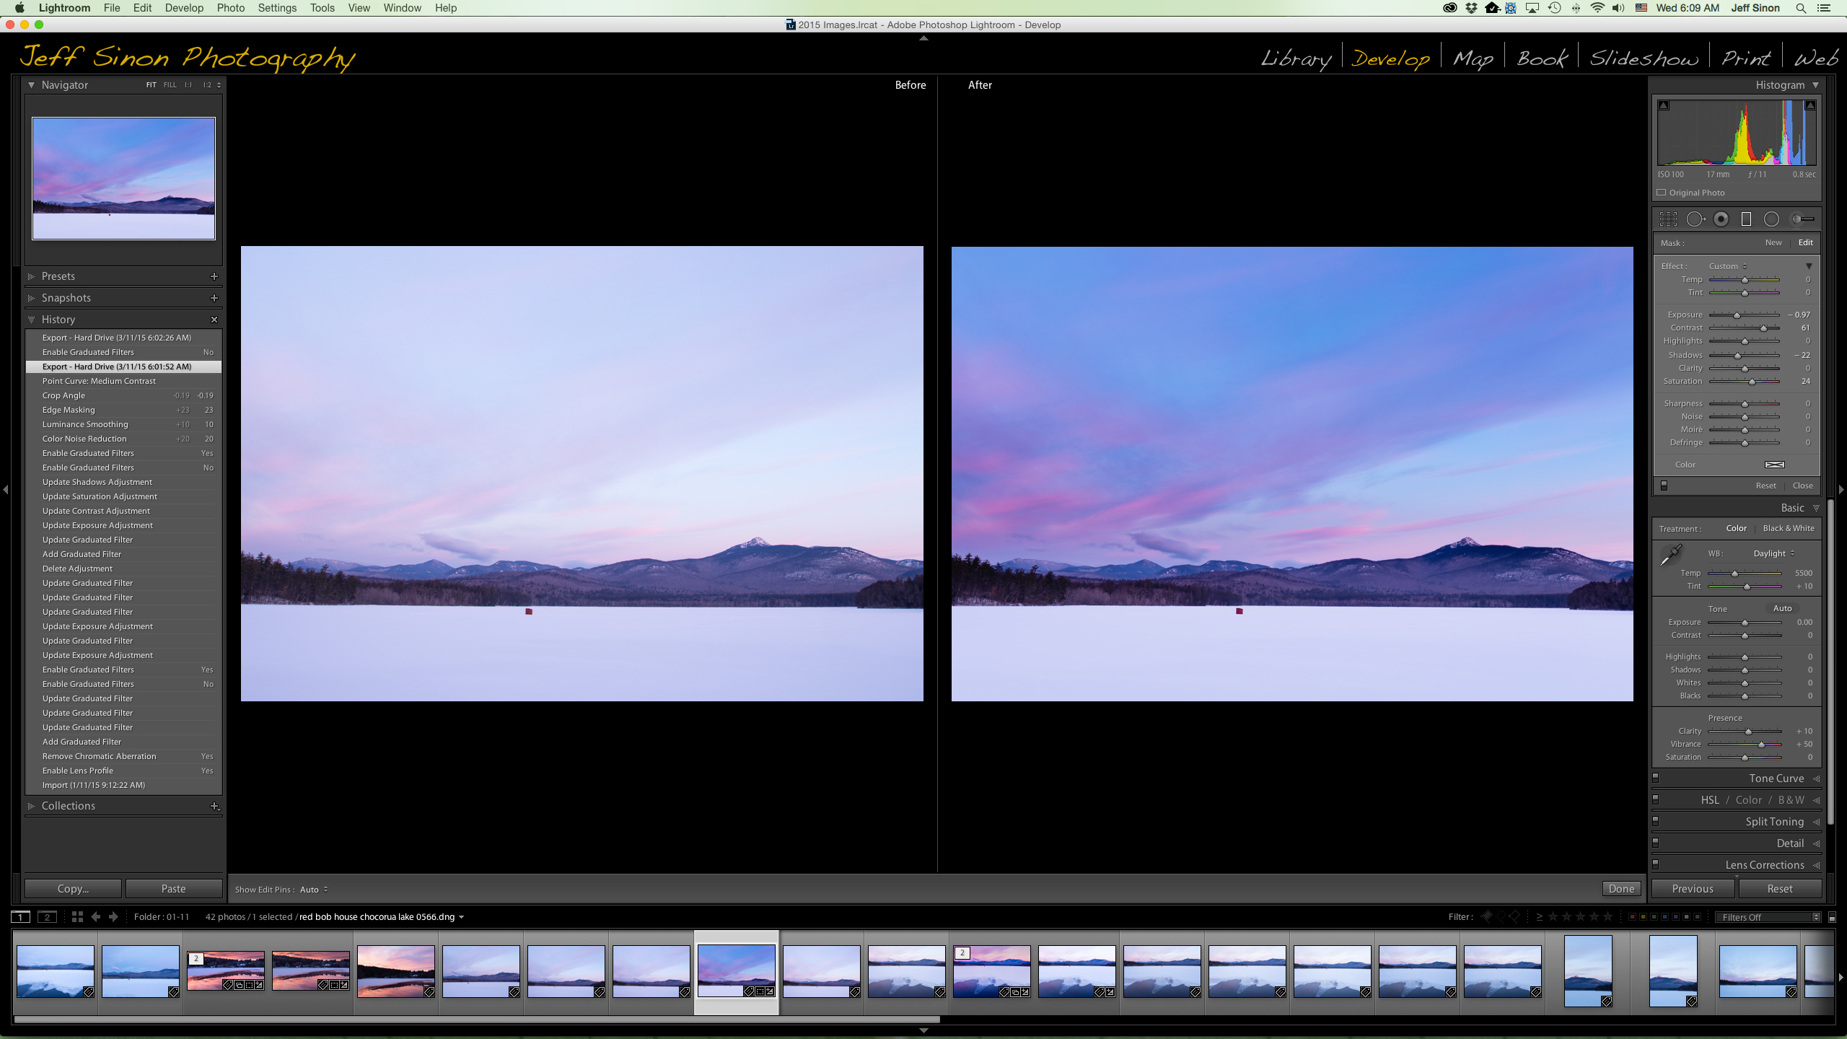Click the bottom Reset button

tap(1780, 889)
